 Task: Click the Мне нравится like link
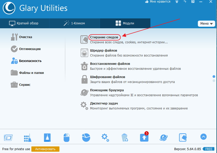(x=158, y=2)
